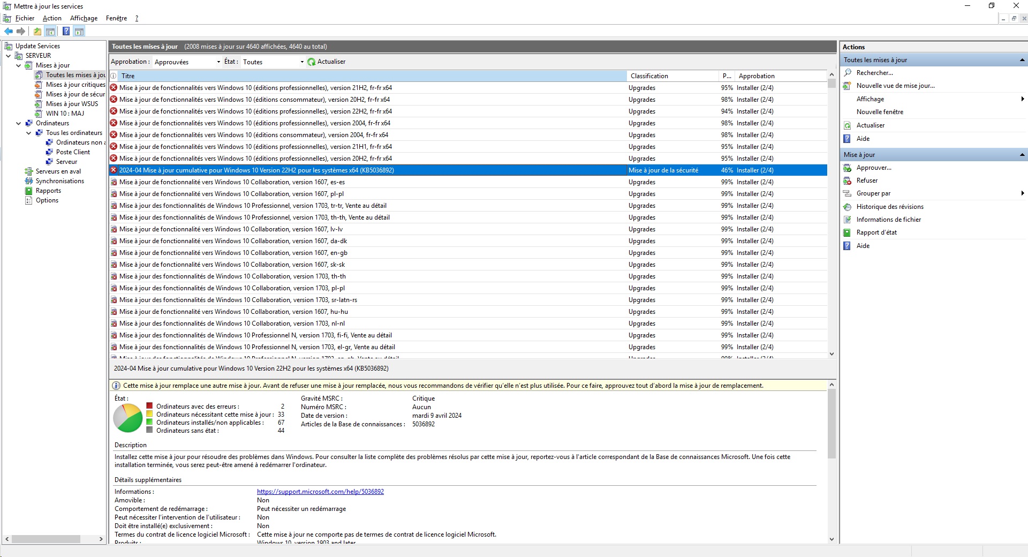Open the État dropdown showing Toutes

click(x=273, y=62)
